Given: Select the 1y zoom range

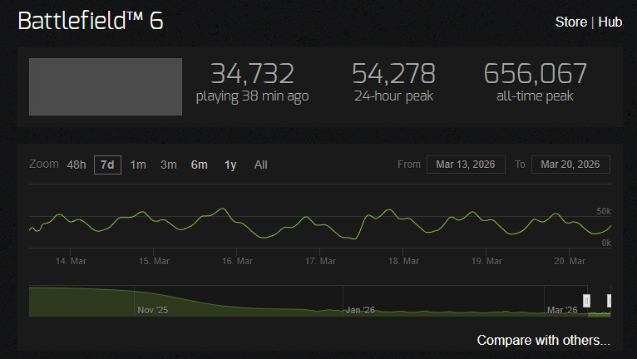Looking at the screenshot, I should (230, 165).
